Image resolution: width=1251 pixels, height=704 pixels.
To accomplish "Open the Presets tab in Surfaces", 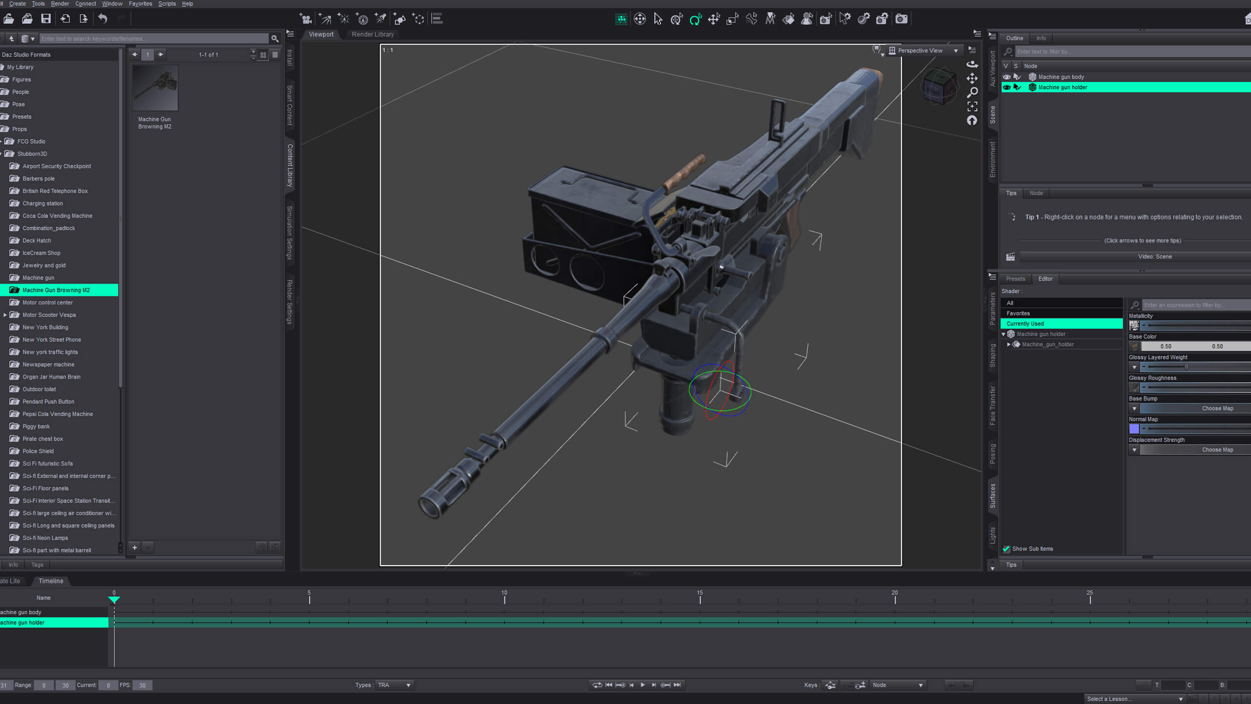I will (1015, 279).
